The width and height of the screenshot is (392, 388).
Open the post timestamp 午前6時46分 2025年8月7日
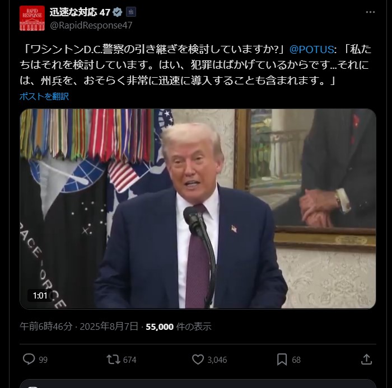click(79, 327)
